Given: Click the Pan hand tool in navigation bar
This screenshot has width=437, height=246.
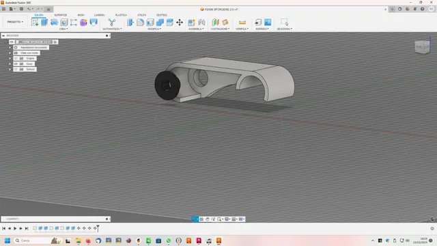Looking at the screenshot, I should pos(208,219).
